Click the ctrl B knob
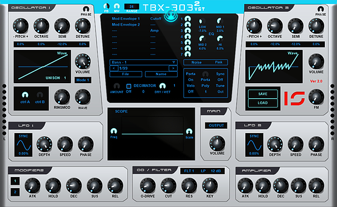The width and height of the screenshot is (337, 207). click(x=40, y=95)
